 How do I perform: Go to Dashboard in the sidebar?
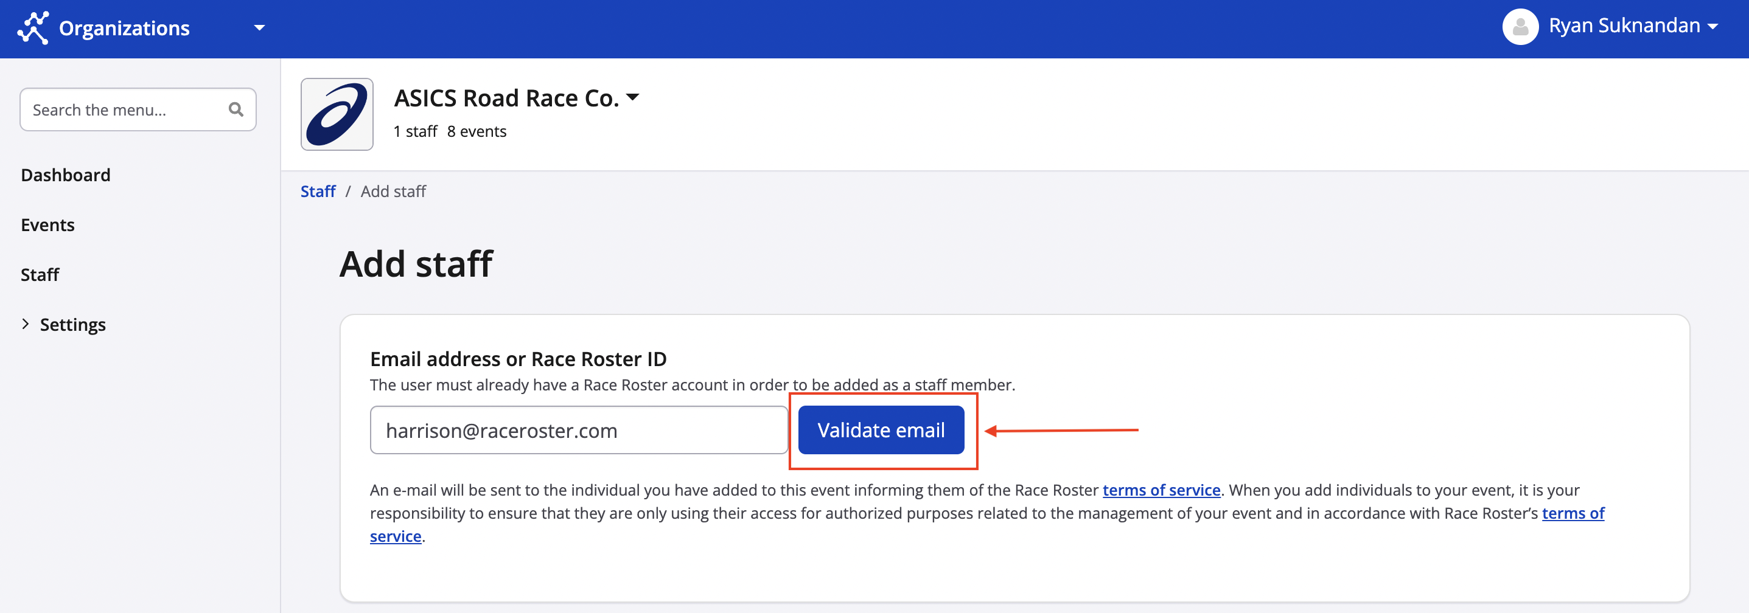(x=66, y=175)
